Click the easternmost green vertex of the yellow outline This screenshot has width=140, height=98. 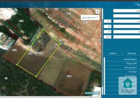tap(60, 44)
